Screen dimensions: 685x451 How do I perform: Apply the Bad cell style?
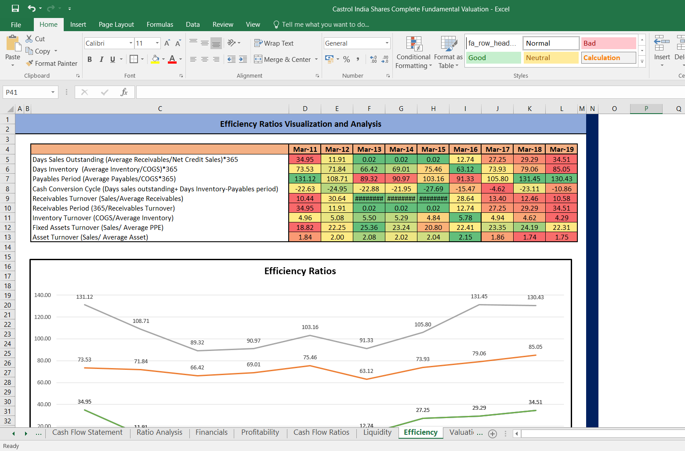tap(609, 43)
